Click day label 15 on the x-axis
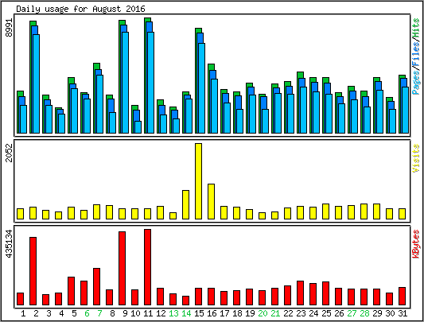 (199, 313)
